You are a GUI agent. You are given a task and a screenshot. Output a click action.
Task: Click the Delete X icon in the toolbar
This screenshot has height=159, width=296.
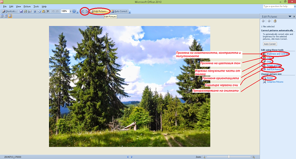click(x=48, y=11)
